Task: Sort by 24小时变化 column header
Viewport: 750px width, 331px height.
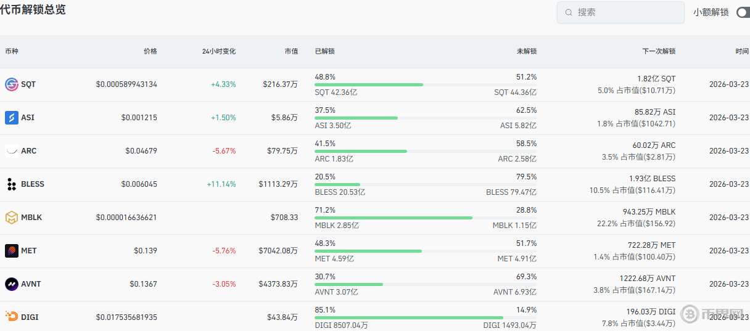Action: 218,51
